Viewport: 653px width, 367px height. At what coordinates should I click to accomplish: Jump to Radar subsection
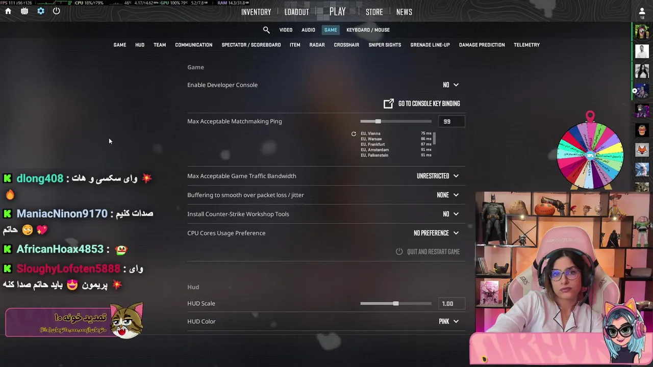coord(317,45)
